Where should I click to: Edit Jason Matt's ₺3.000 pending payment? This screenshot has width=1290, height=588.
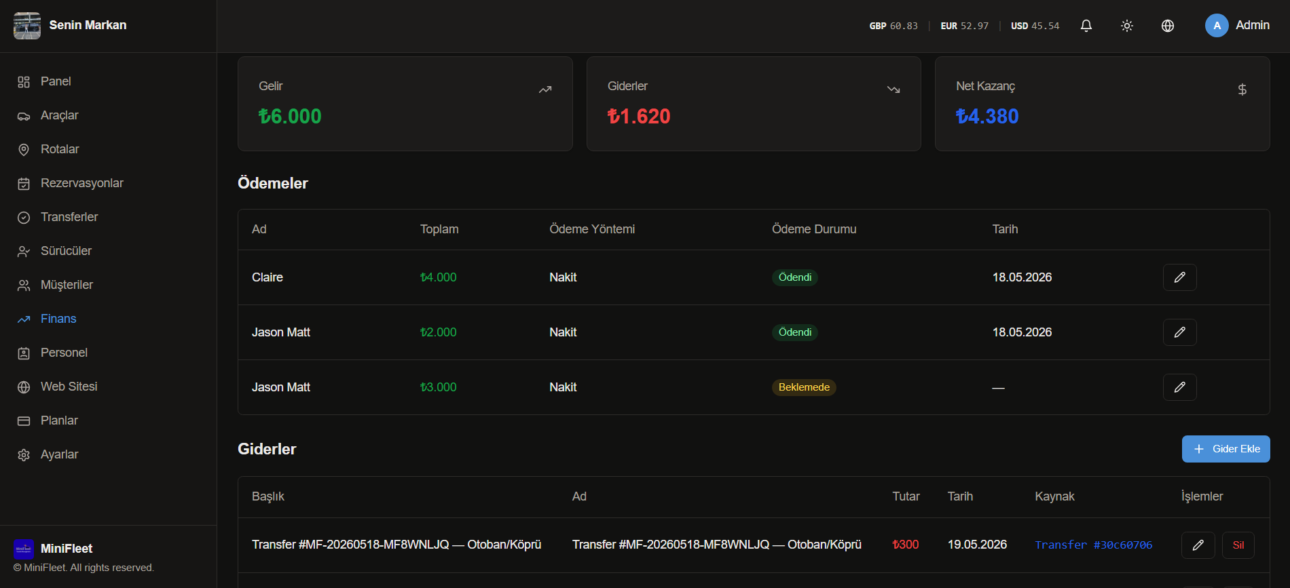[1180, 387]
